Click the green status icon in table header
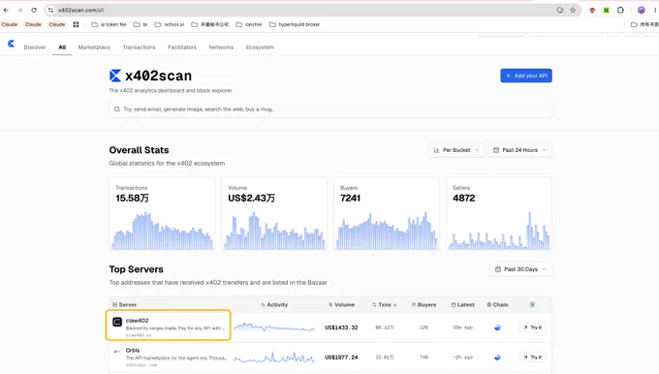Screen dimensions: 659x374 tap(532, 304)
